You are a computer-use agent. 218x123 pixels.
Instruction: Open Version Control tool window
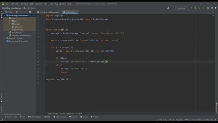tap(11, 117)
